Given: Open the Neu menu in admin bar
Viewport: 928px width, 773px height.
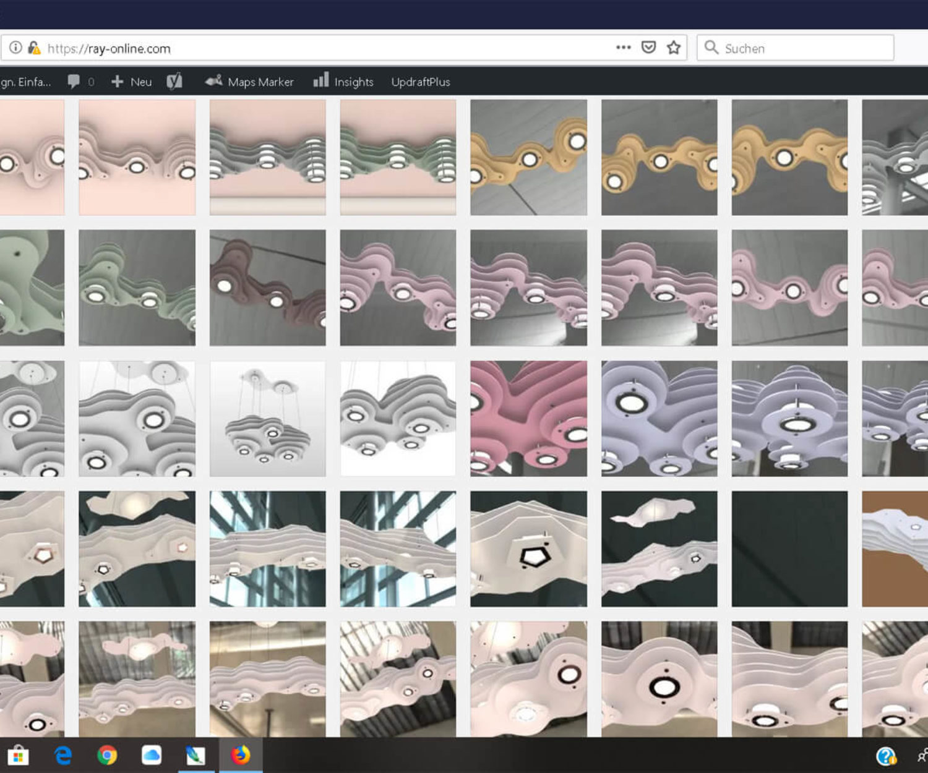Looking at the screenshot, I should 132,82.
